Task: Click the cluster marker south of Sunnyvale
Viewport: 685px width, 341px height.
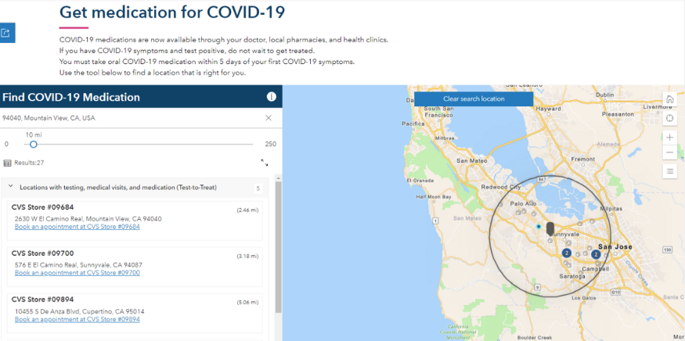Action: 567,253
